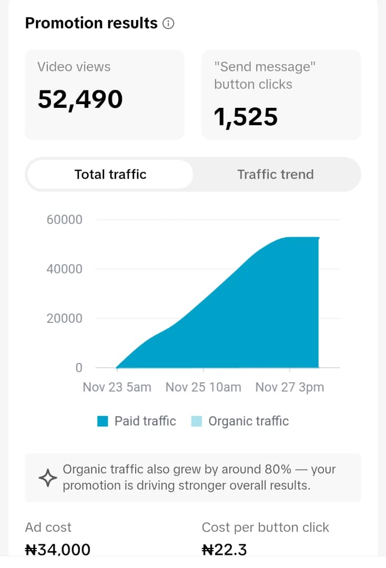Open the Video views card

coord(104,95)
